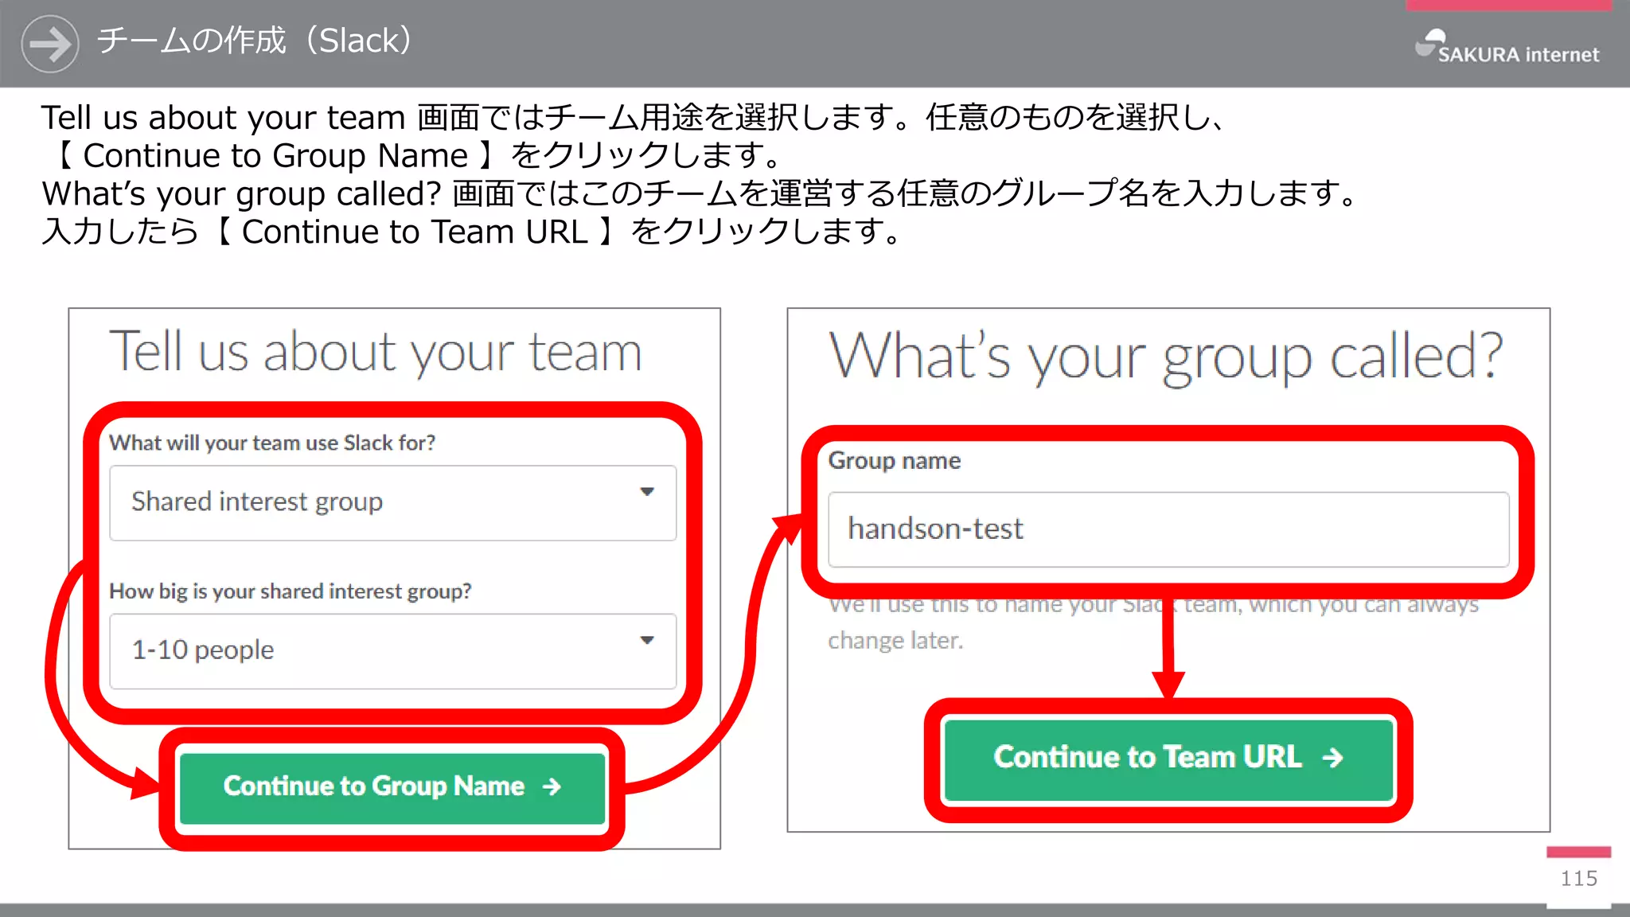
Task: Click 'How big is your shared interest group?' label
Action: (x=290, y=591)
